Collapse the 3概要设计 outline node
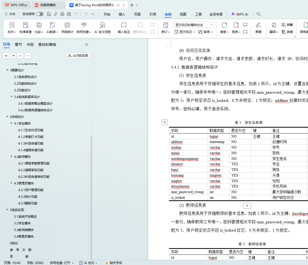Viewport: 308px width, 265px height. point(7,70)
